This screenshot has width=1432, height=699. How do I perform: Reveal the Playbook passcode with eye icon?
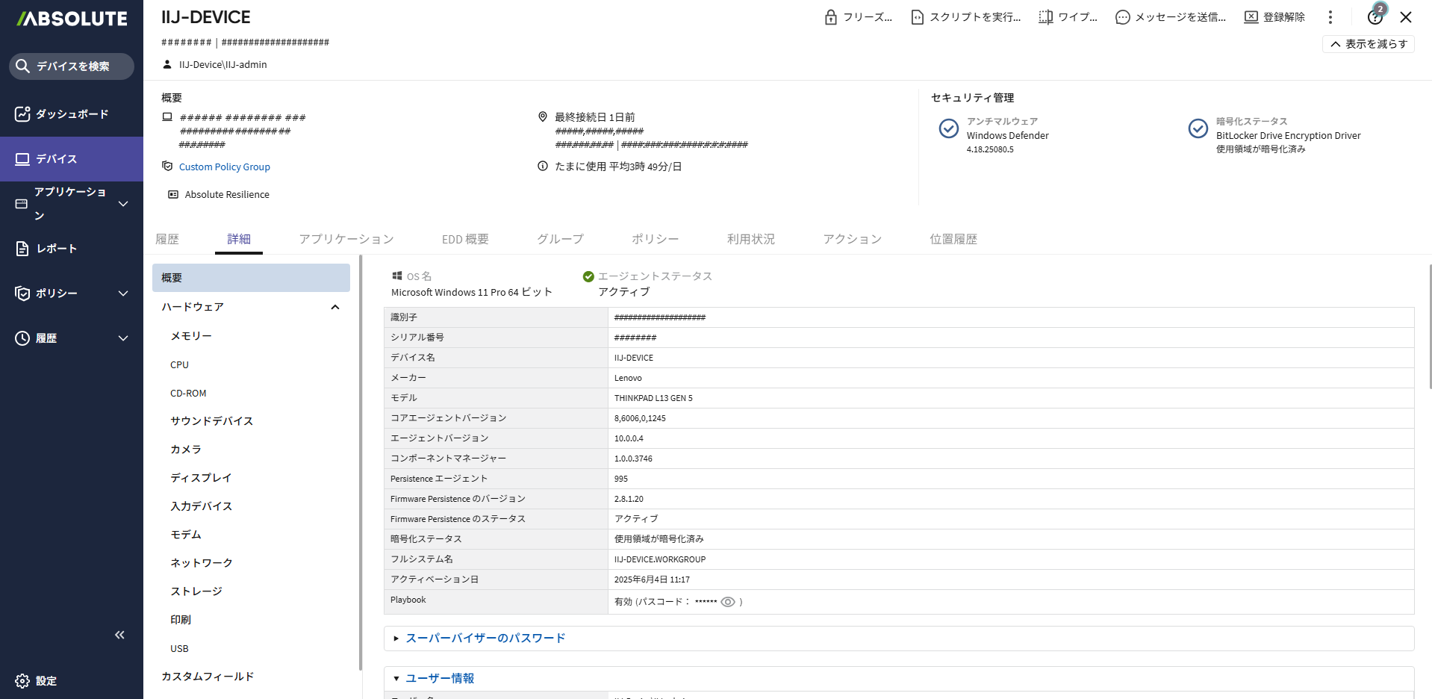click(x=728, y=602)
